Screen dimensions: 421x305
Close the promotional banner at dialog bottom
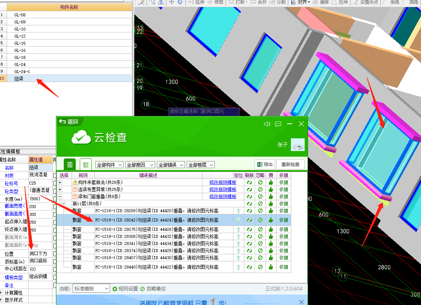[302, 302]
